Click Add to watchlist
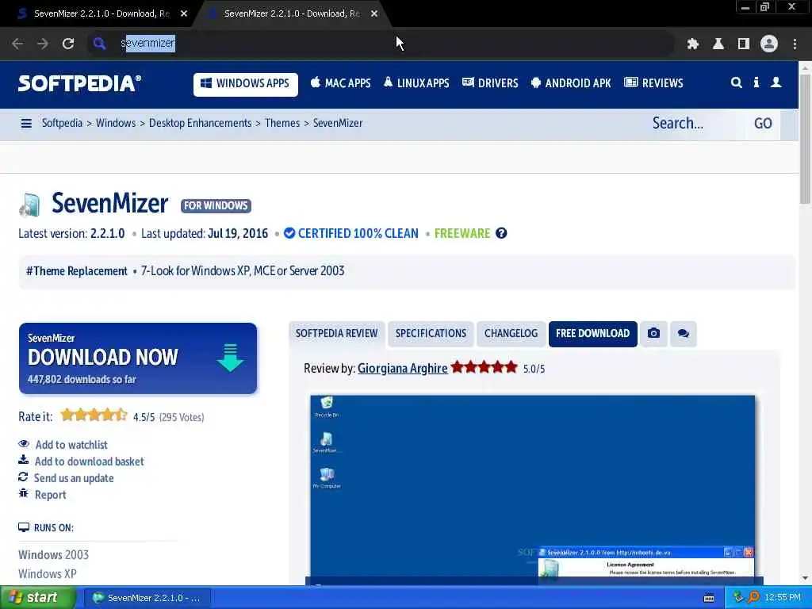 pyautogui.click(x=71, y=445)
